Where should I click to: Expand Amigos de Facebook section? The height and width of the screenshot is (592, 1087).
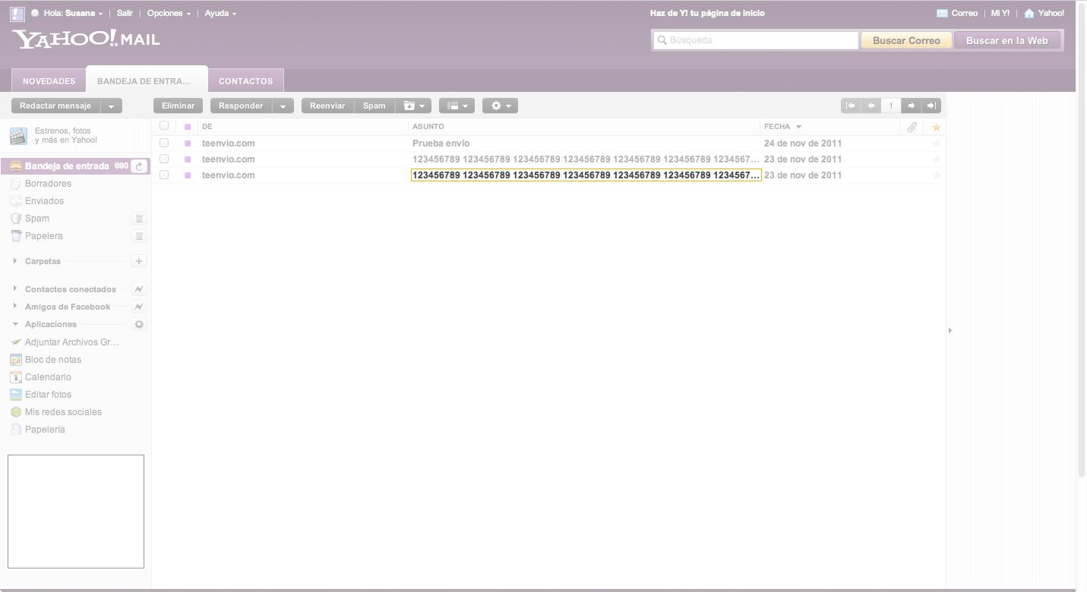[x=16, y=307]
